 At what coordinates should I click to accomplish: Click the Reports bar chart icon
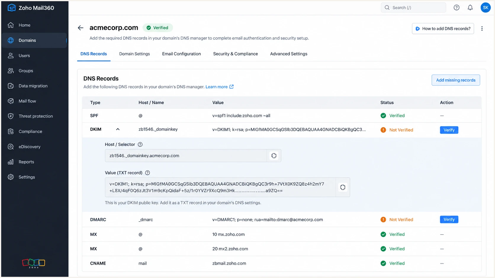tap(11, 162)
